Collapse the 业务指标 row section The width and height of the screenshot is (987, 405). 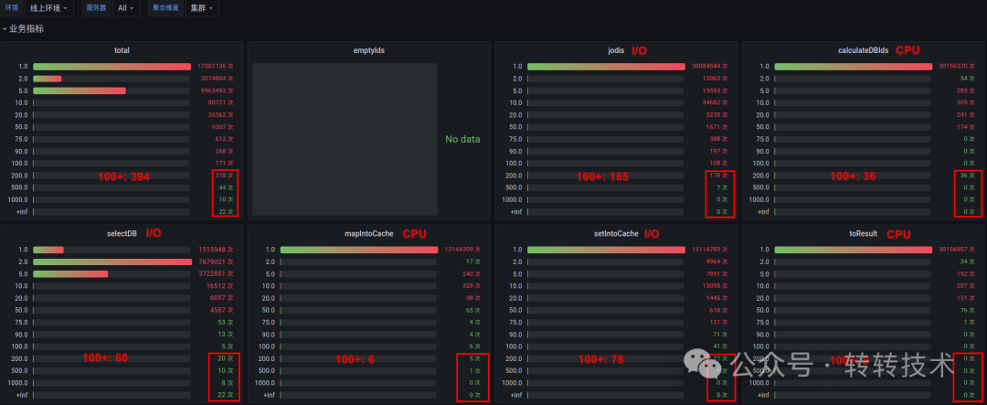[x=23, y=29]
